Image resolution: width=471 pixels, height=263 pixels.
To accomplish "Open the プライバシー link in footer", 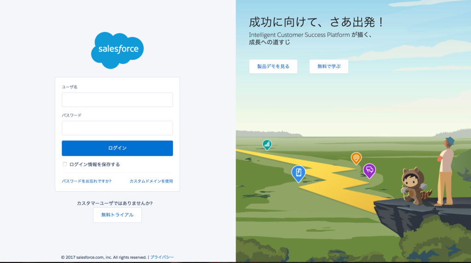I will (162, 257).
